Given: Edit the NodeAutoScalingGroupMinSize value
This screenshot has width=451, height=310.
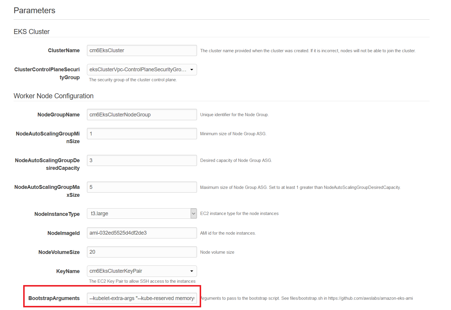Looking at the screenshot, I should (142, 133).
